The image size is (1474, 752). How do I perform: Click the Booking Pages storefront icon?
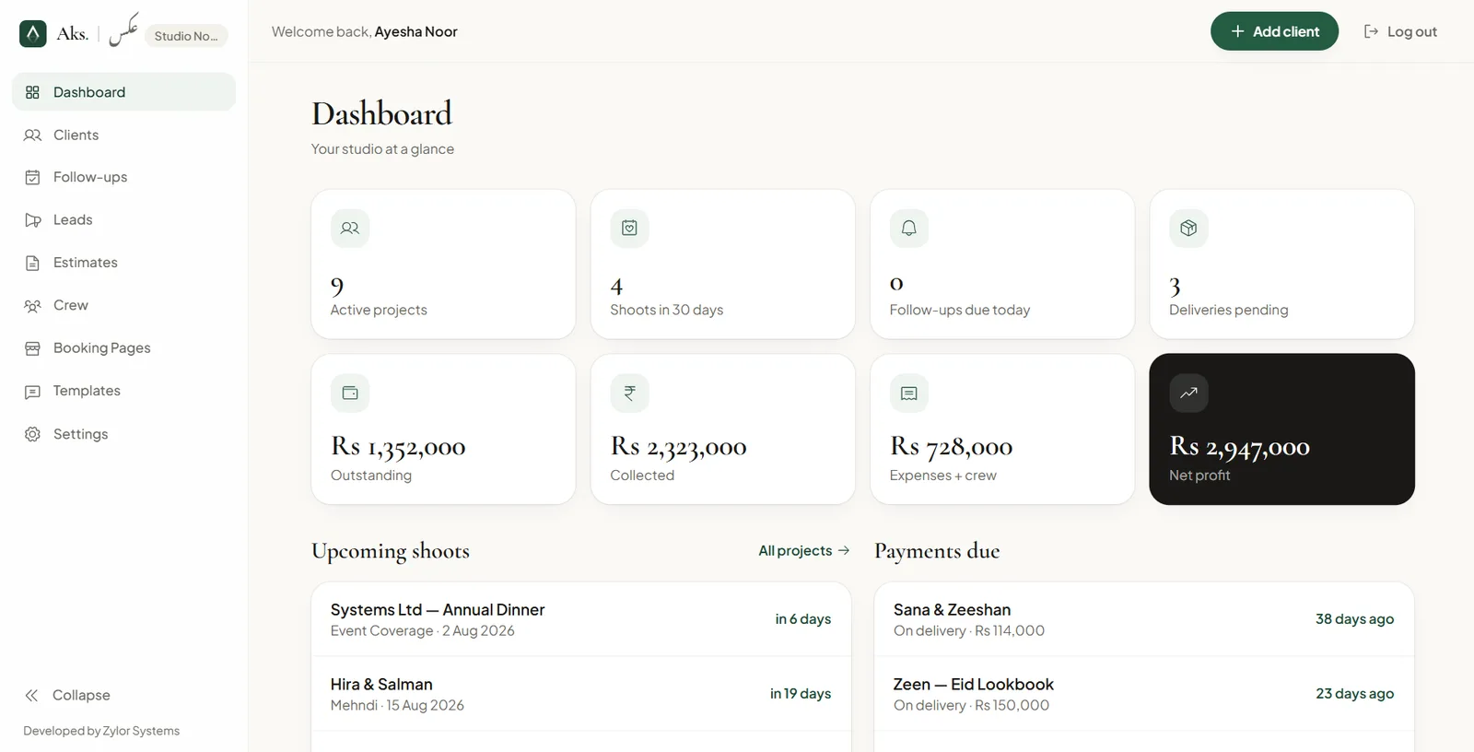32,348
